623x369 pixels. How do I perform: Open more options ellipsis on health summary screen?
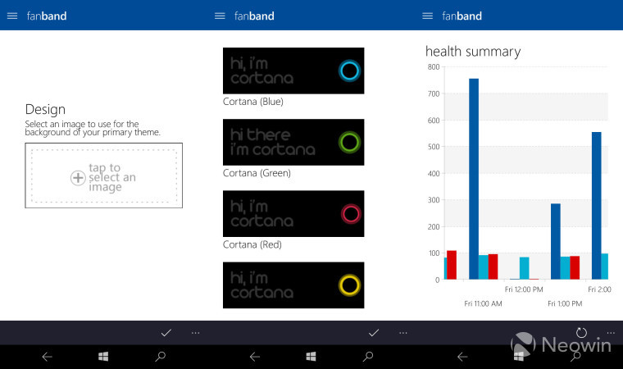(611, 333)
